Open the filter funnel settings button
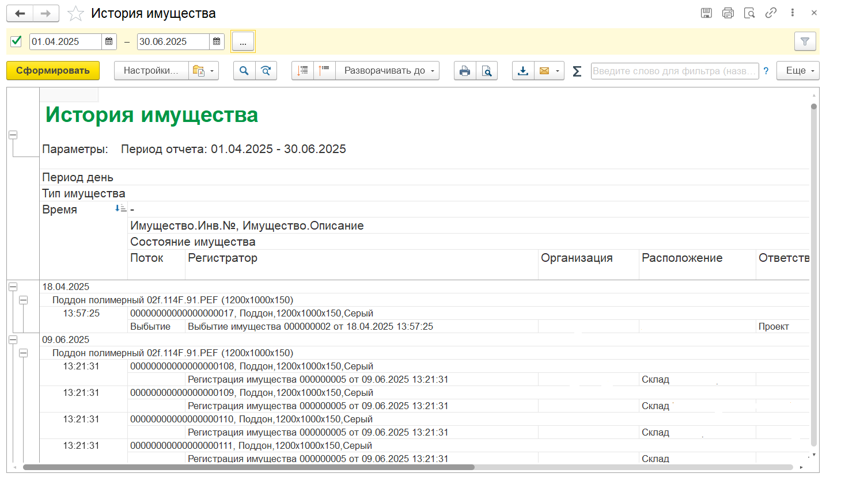Screen dimensions: 845x477 click(805, 41)
